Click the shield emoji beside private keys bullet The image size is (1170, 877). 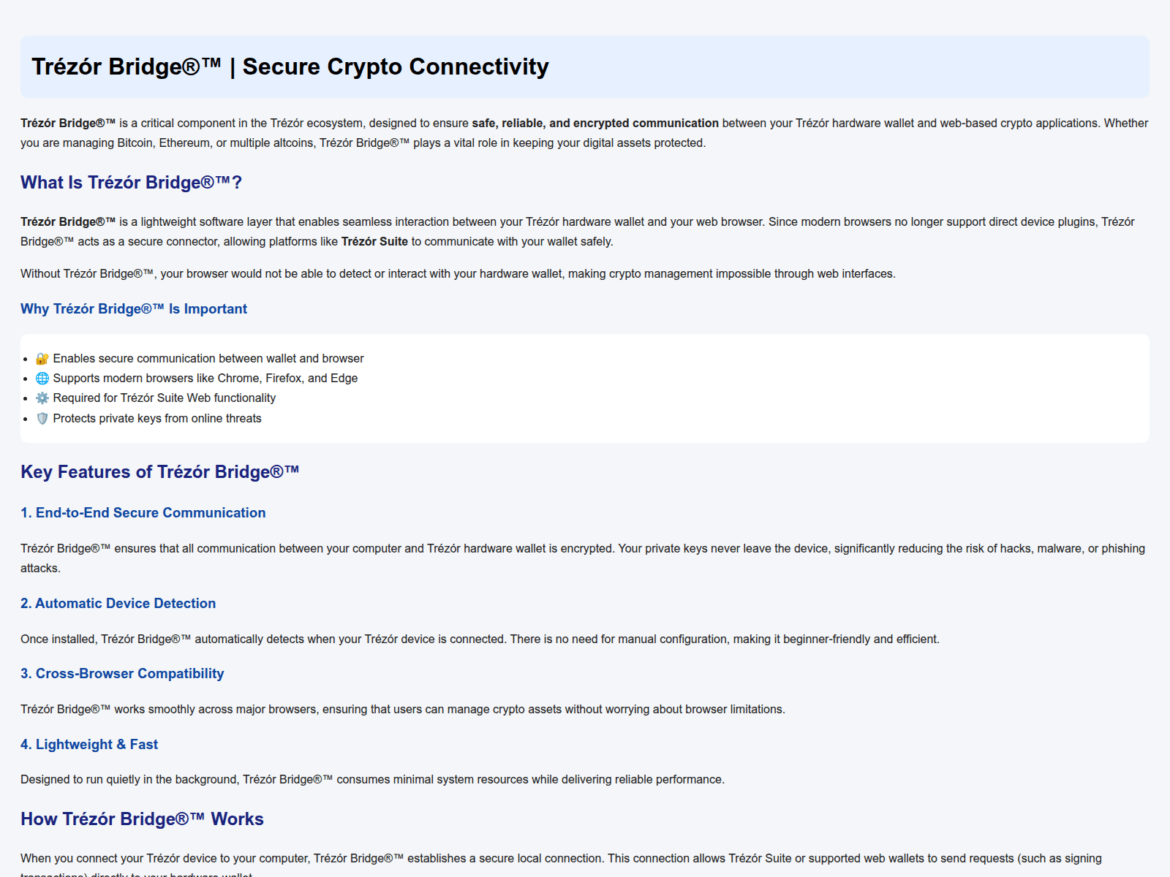[42, 419]
